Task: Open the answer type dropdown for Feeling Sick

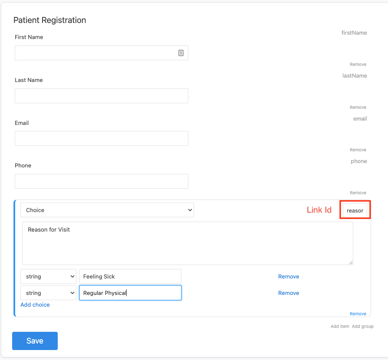Action: (48, 276)
